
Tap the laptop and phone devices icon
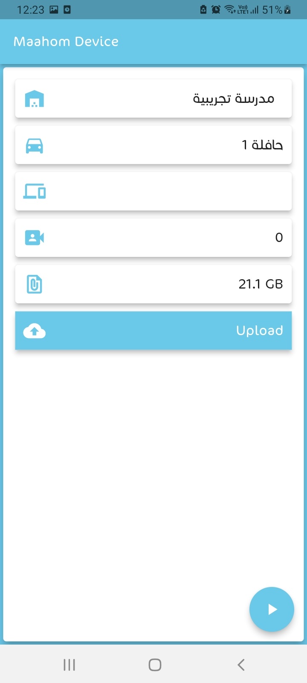pos(35,191)
